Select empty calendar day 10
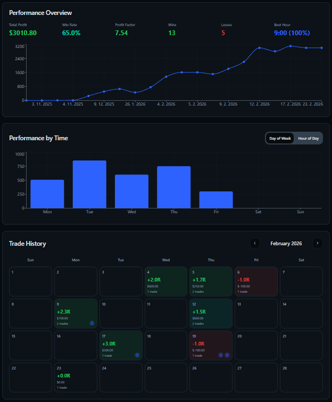 [x=121, y=313]
